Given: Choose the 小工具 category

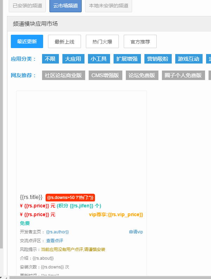Looking at the screenshot, I should coord(98,59).
